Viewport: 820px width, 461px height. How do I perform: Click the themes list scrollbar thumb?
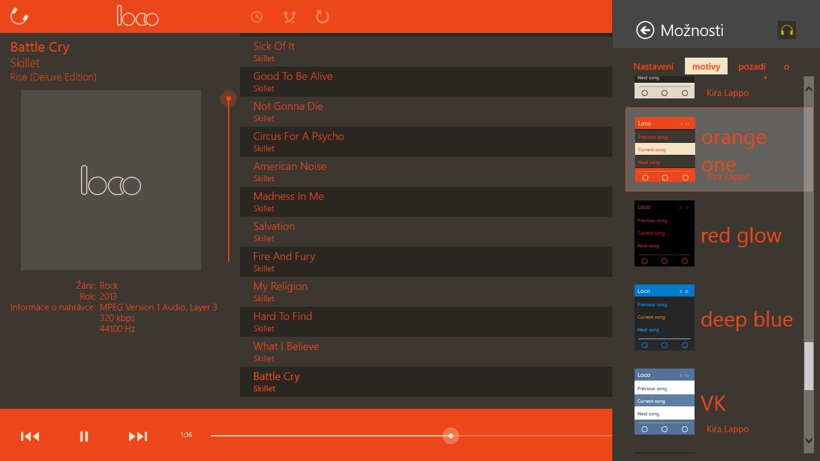[x=809, y=366]
